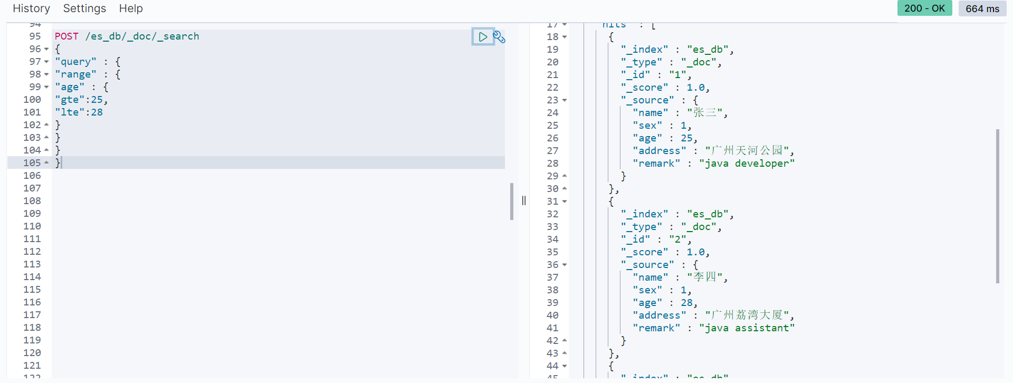Viewport: 1013px width, 383px height.
Task: Click the editor pane vertical scrollbar thumb
Action: (x=512, y=201)
